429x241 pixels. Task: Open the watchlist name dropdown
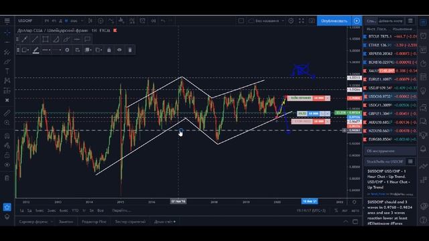(371, 21)
